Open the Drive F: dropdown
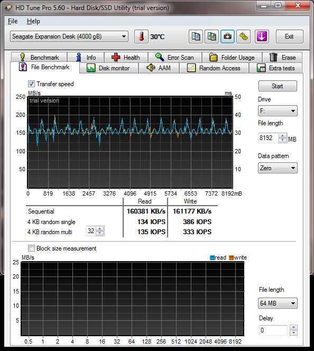 tap(278, 111)
